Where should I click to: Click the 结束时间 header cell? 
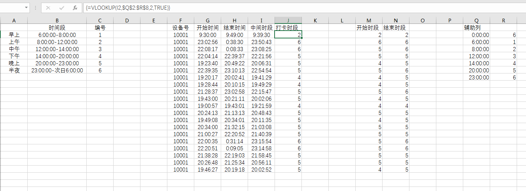(234, 28)
